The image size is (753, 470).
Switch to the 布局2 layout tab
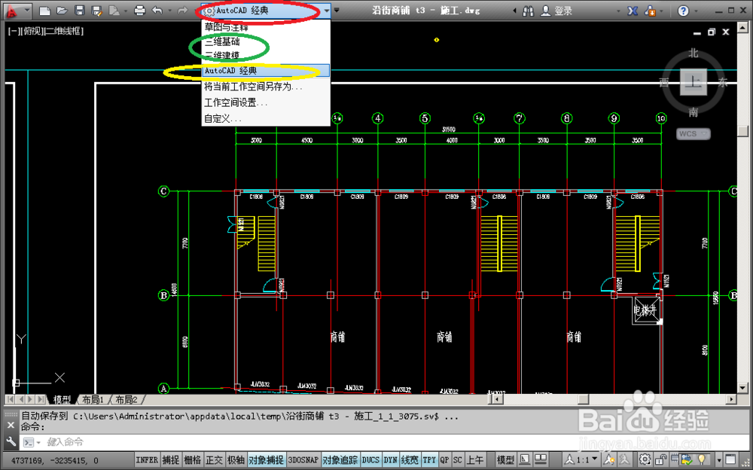[x=127, y=399]
